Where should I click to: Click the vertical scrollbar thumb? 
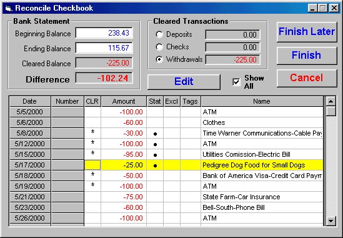point(331,111)
